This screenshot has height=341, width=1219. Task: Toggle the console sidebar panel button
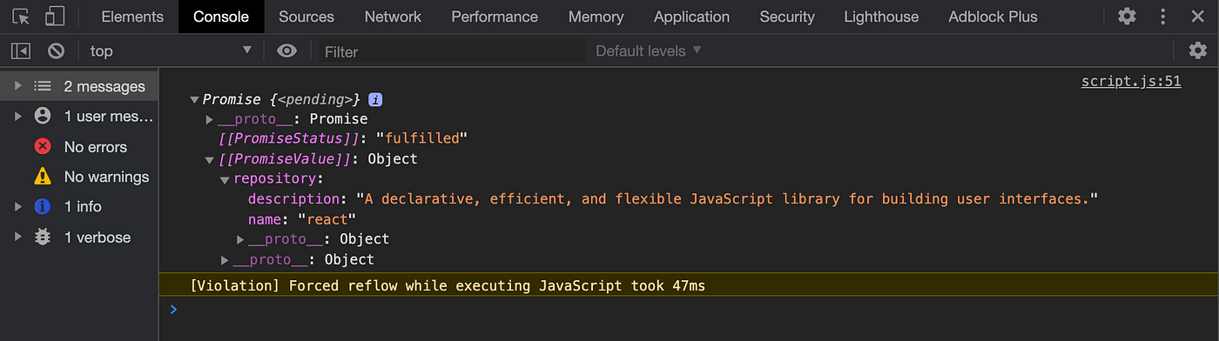coord(20,51)
